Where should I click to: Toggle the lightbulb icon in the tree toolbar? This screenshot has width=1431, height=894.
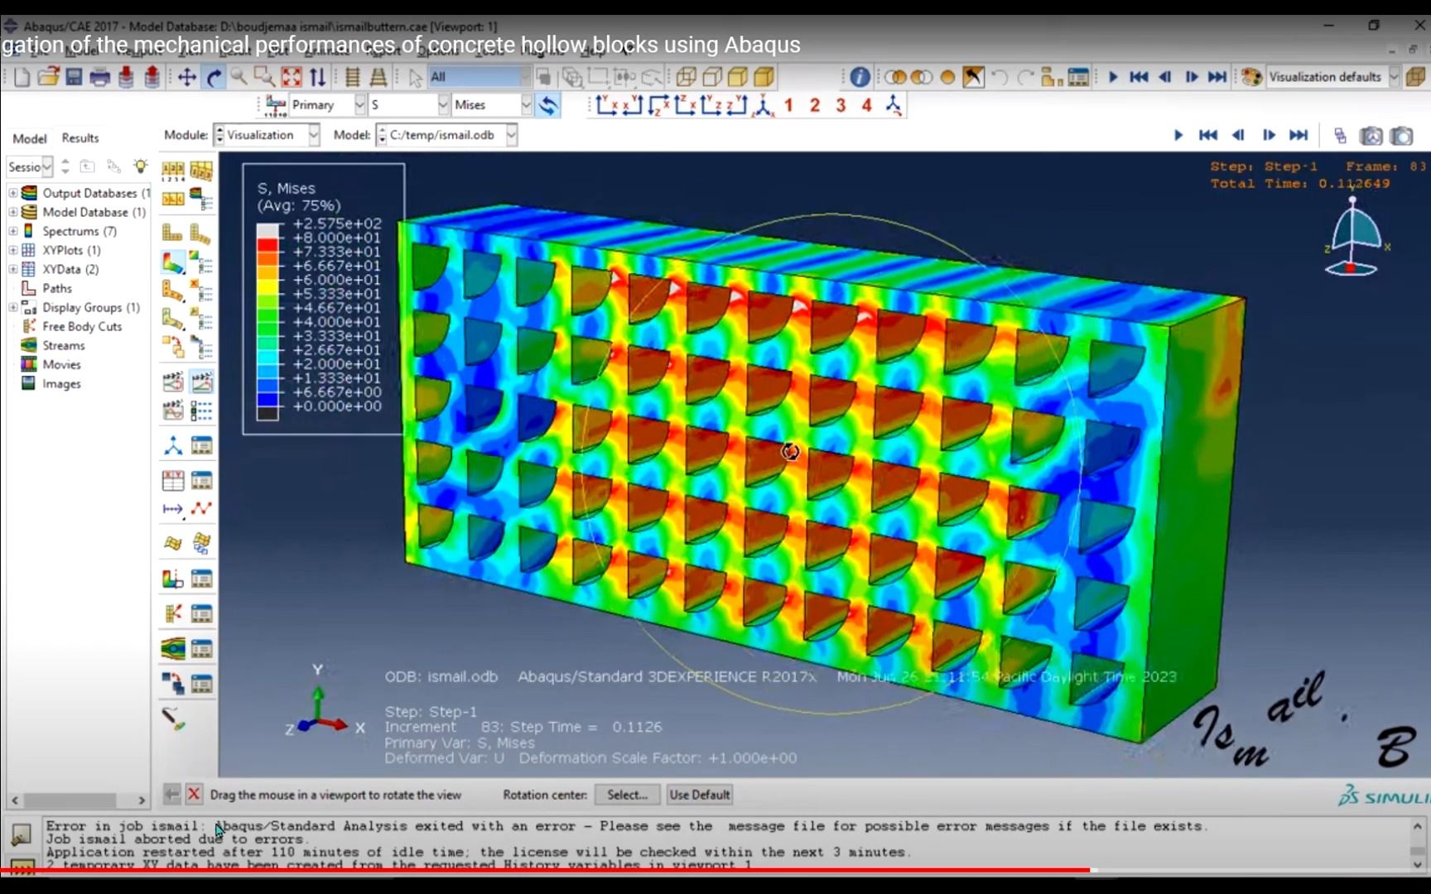coord(141,166)
